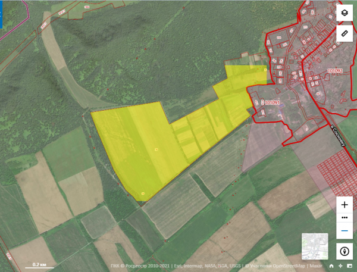This screenshot has height=272, width=357.
Task: Click the home icon in footer
Action: pyautogui.click(x=331, y=266)
